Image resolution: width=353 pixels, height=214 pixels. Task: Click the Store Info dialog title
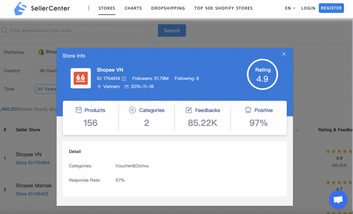74,56
